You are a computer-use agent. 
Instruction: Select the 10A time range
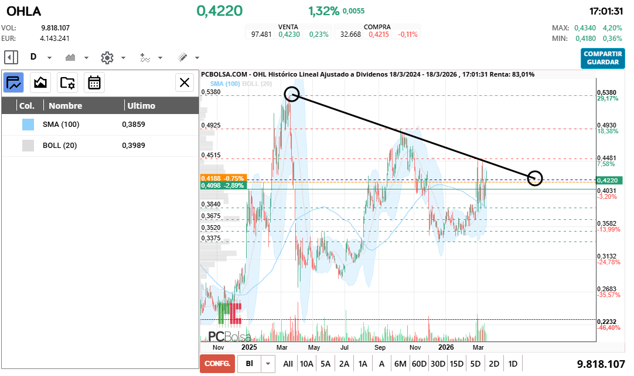click(x=306, y=363)
